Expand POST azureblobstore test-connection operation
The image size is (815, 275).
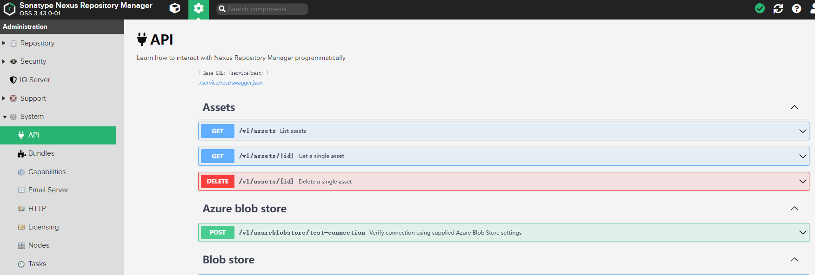503,233
